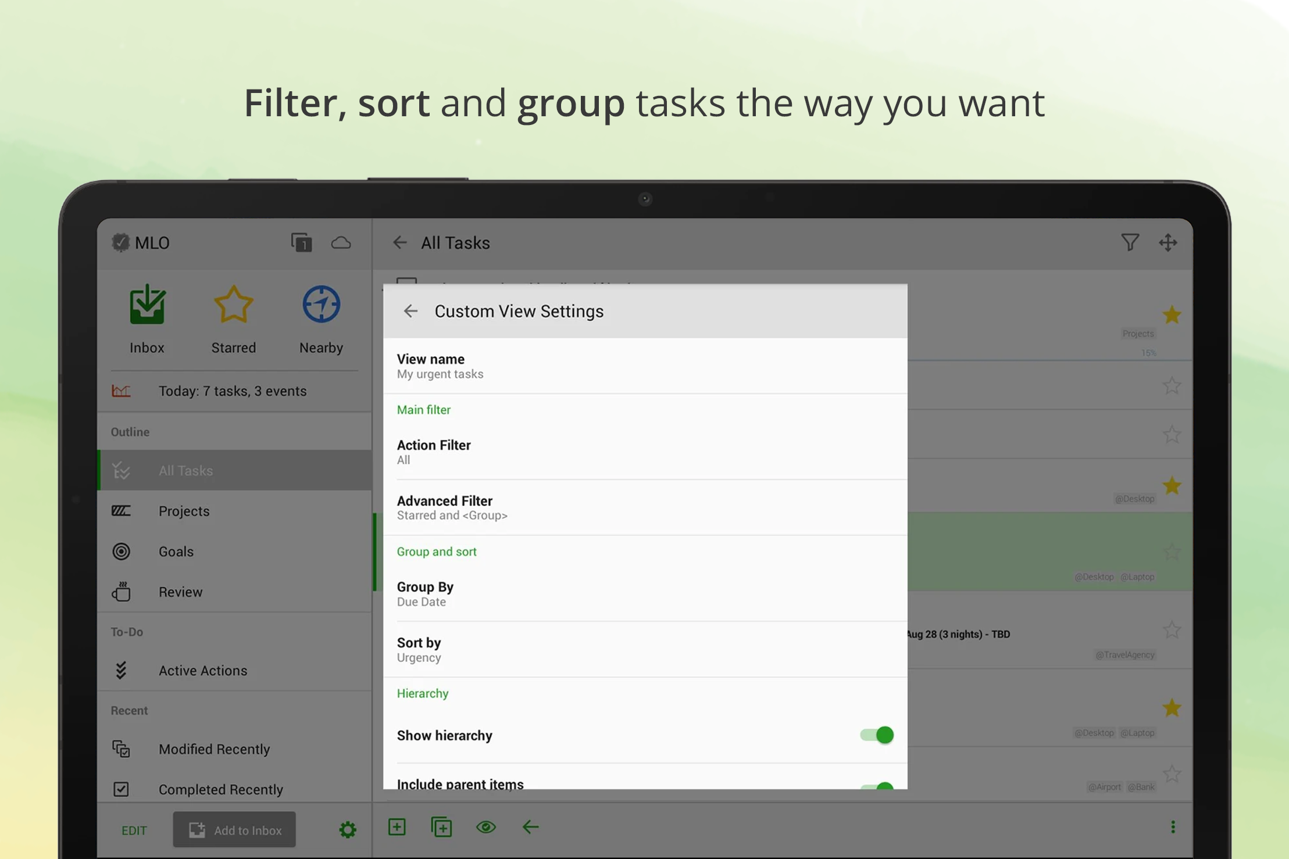Toggle Include parent items switch
This screenshot has width=1289, height=859.
pos(877,785)
